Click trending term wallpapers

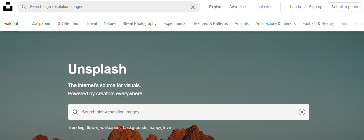point(110,128)
